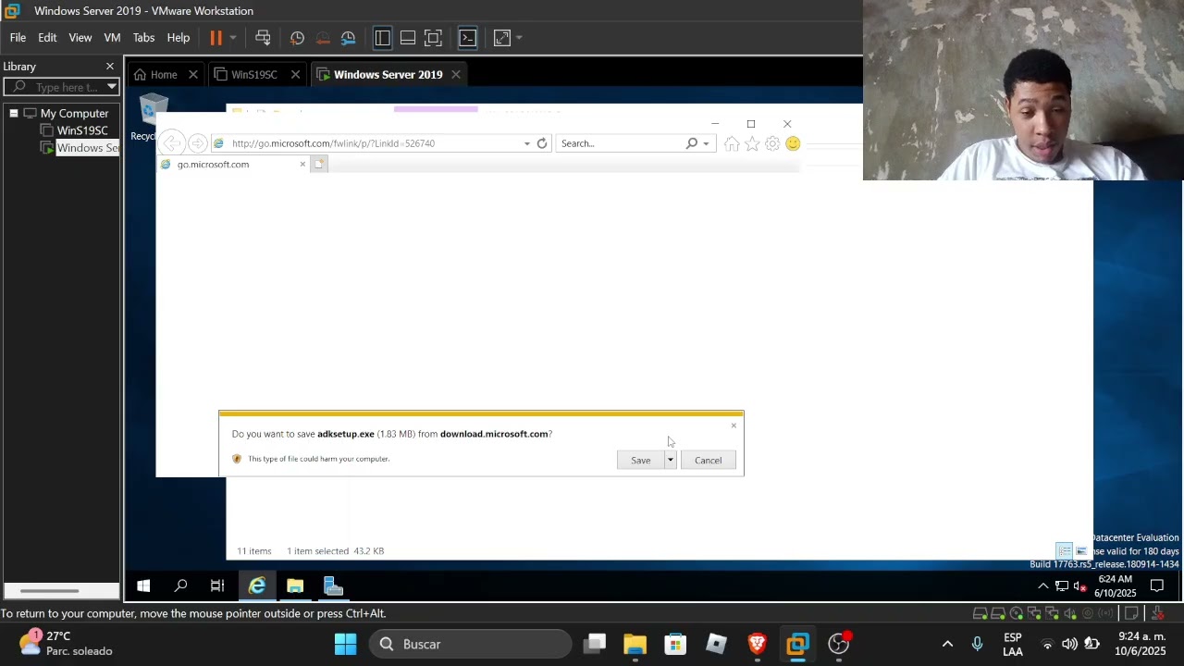Switch Explorer window to large icons view

coord(1080,551)
